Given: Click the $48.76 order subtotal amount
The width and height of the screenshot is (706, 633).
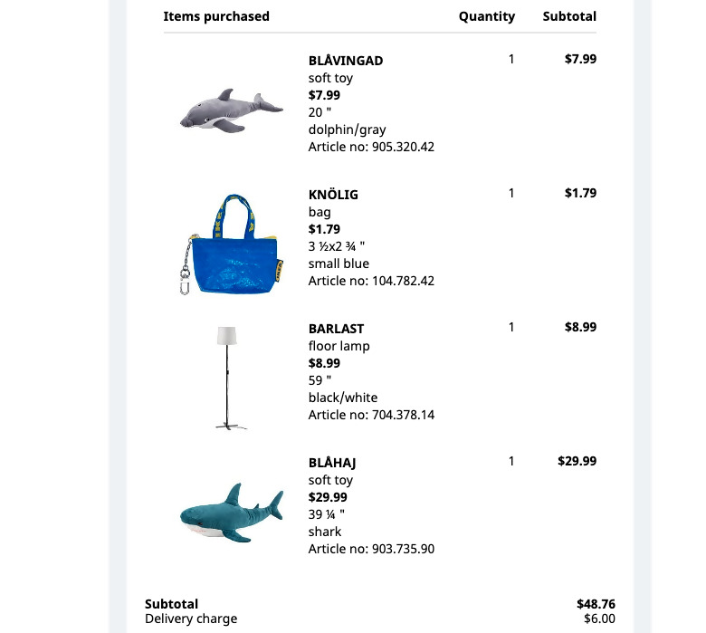Looking at the screenshot, I should (x=596, y=604).
